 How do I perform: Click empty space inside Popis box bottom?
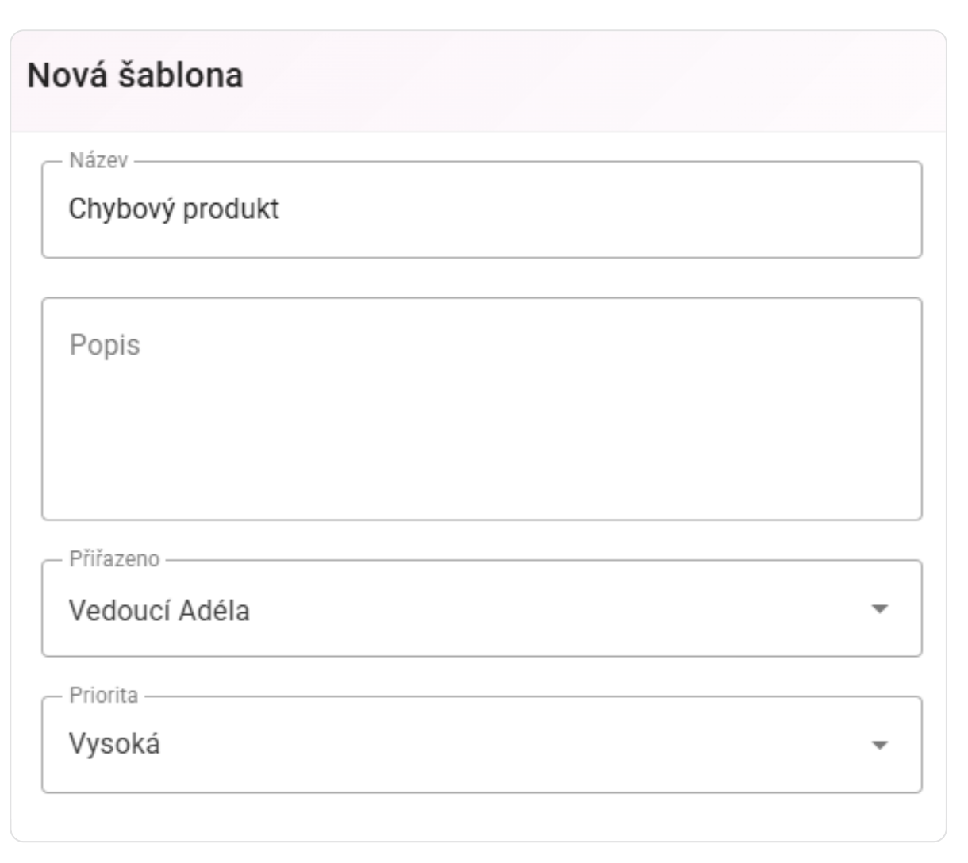point(482,476)
